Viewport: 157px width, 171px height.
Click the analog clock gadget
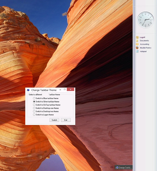point(146,20)
